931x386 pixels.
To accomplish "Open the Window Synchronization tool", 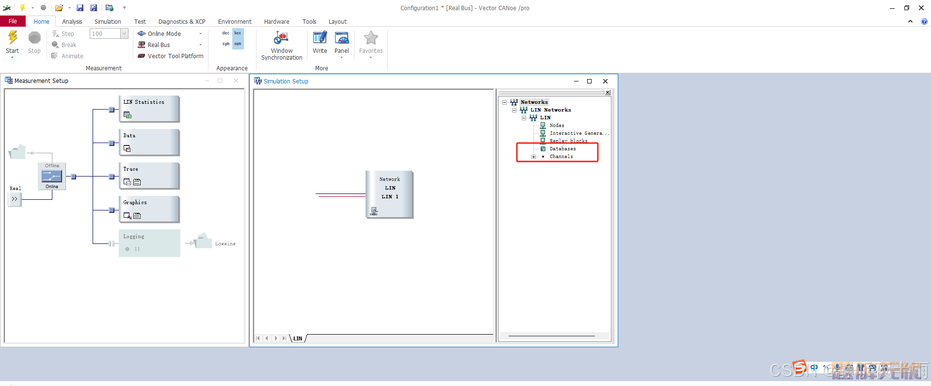I will [x=282, y=46].
